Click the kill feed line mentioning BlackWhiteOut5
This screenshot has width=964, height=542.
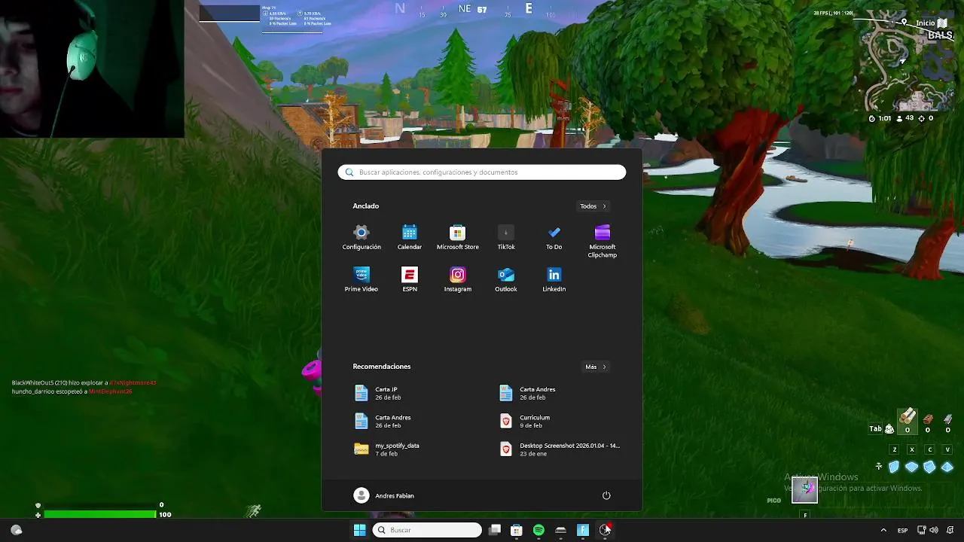coord(84,383)
